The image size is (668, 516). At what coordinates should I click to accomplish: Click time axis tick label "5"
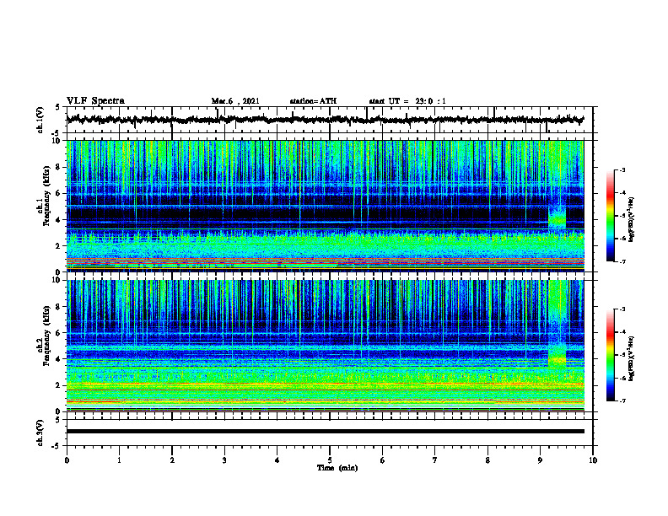(x=330, y=460)
